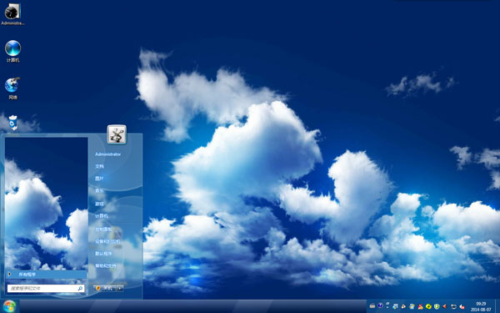Open the 计算机 desktop icon
This screenshot has height=313, width=500.
(12, 51)
